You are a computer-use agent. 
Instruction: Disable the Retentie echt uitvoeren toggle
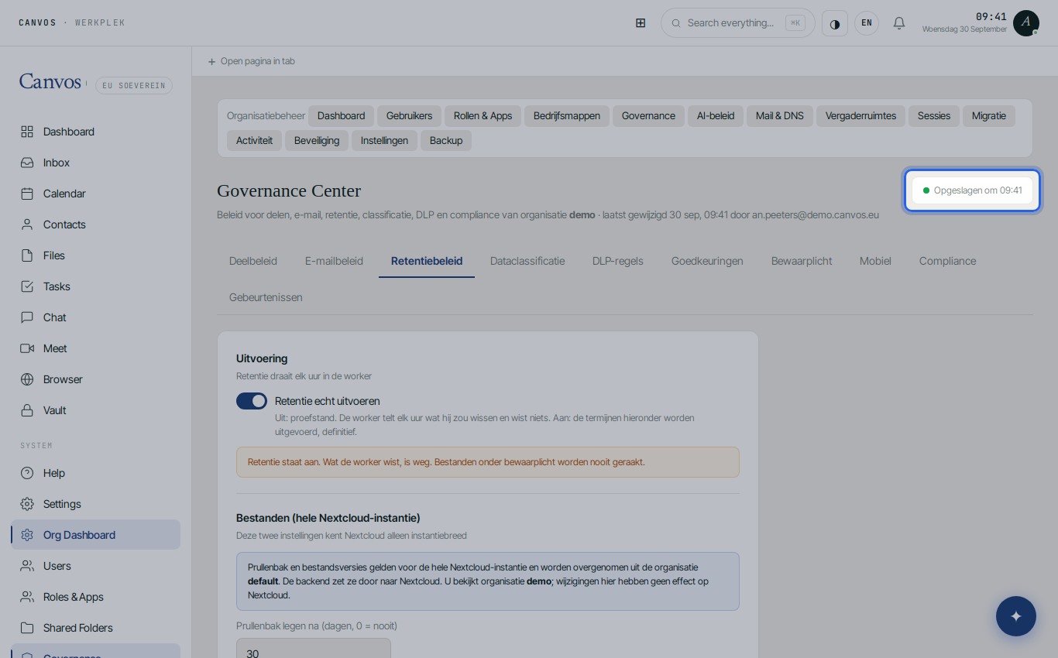252,401
